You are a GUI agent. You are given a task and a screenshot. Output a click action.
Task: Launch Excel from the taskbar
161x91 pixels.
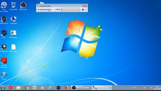pos(34,88)
